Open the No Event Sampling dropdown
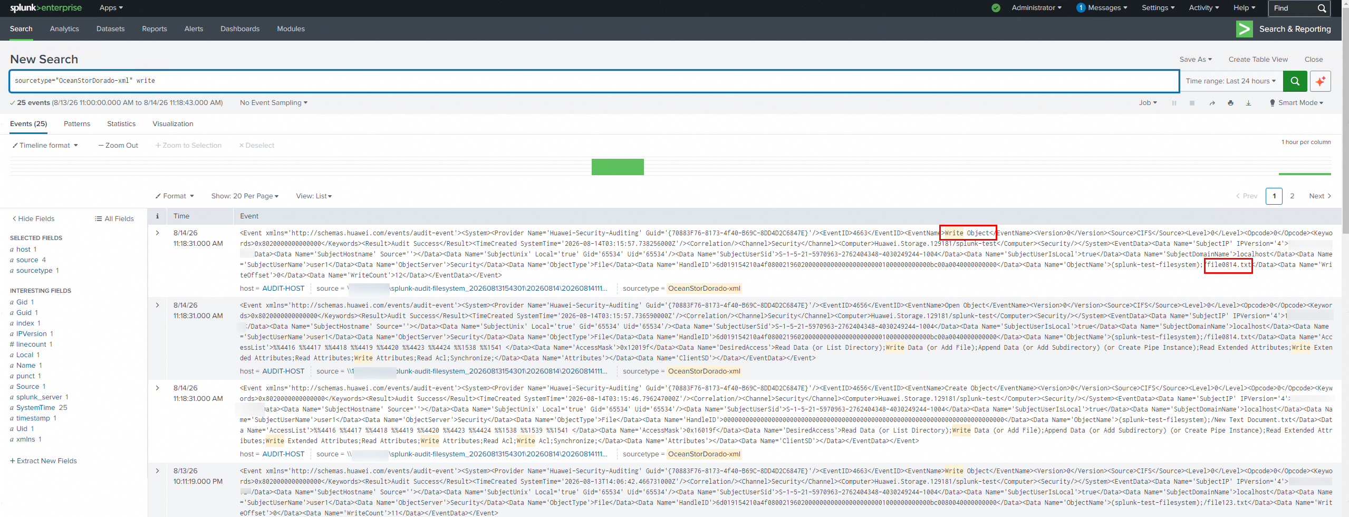Image resolution: width=1349 pixels, height=517 pixels. click(274, 103)
